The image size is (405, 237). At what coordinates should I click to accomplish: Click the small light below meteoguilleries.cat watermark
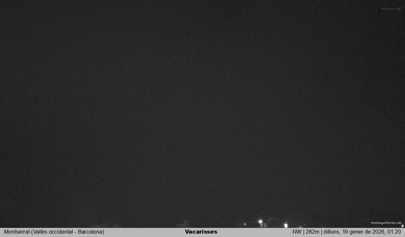pyautogui.click(x=402, y=226)
